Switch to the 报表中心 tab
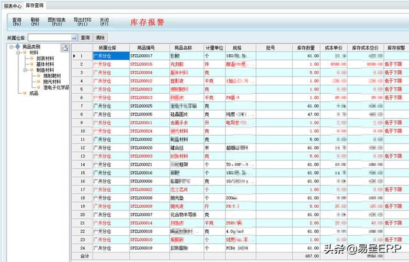The width and height of the screenshot is (409, 262). click(x=12, y=4)
